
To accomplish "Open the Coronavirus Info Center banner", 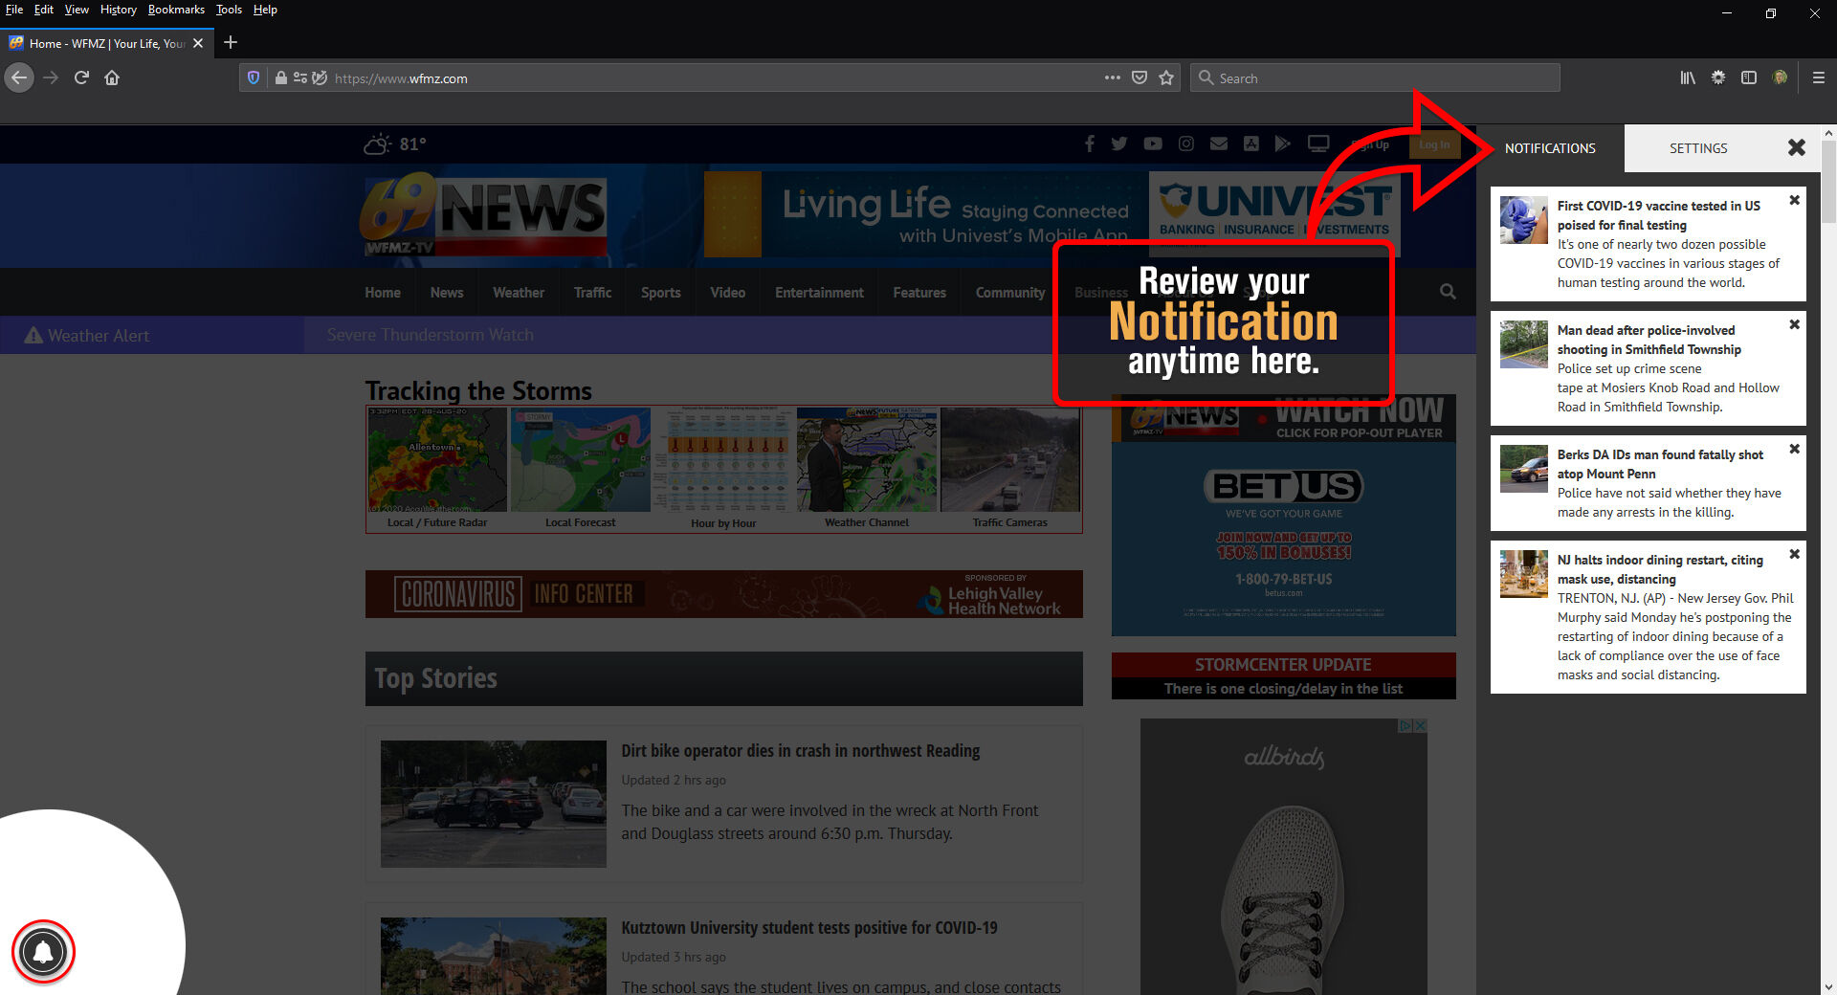I will pos(724,594).
